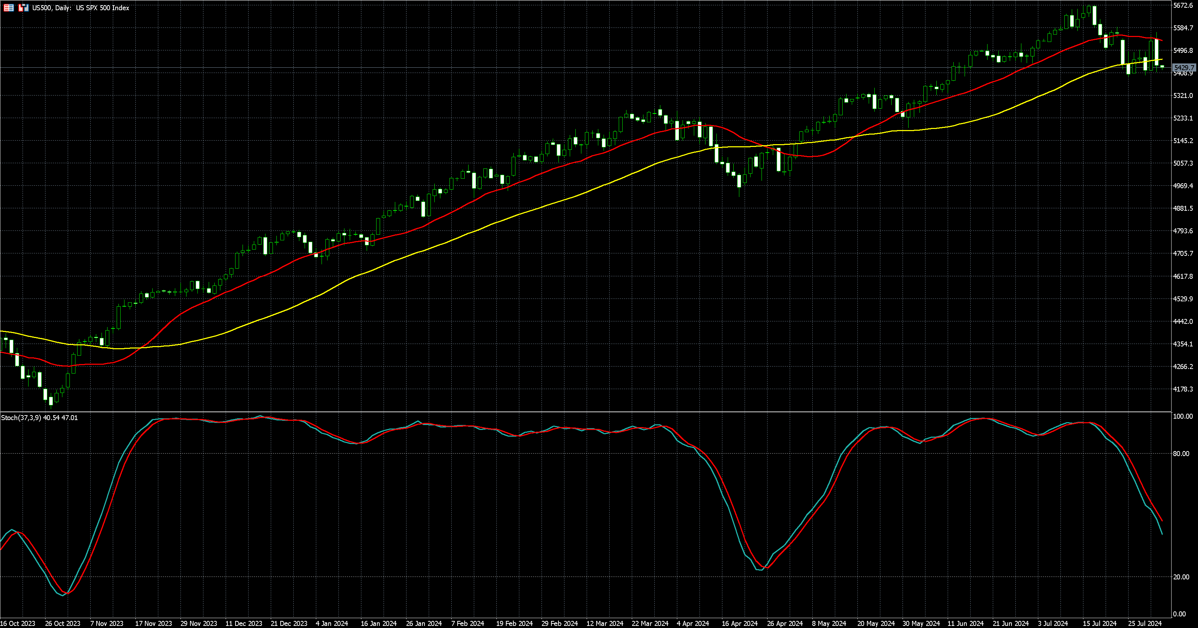This screenshot has width=1198, height=628.
Task: Click the 0.00 stochastic scale label
Action: [x=1179, y=614]
